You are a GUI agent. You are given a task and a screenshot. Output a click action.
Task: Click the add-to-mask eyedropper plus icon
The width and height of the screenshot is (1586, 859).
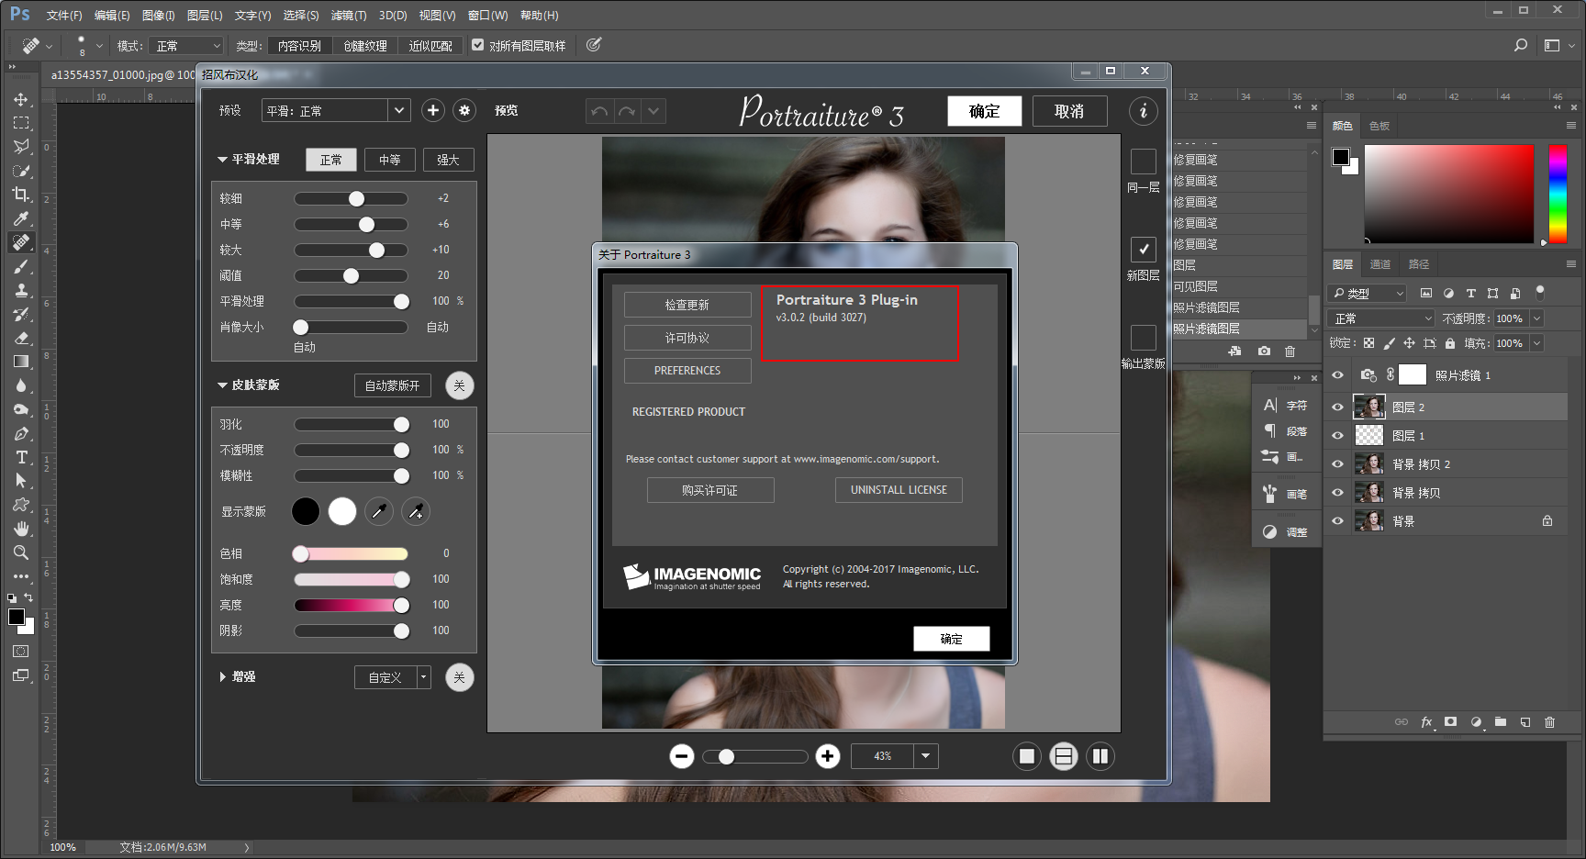416,511
